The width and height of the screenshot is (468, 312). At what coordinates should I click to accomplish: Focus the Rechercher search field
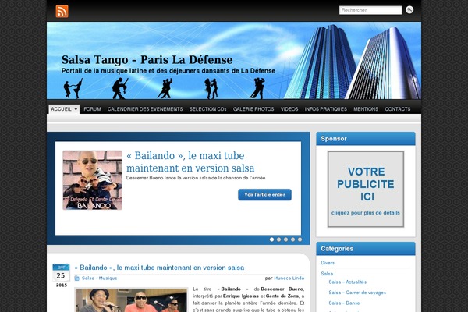pos(370,10)
